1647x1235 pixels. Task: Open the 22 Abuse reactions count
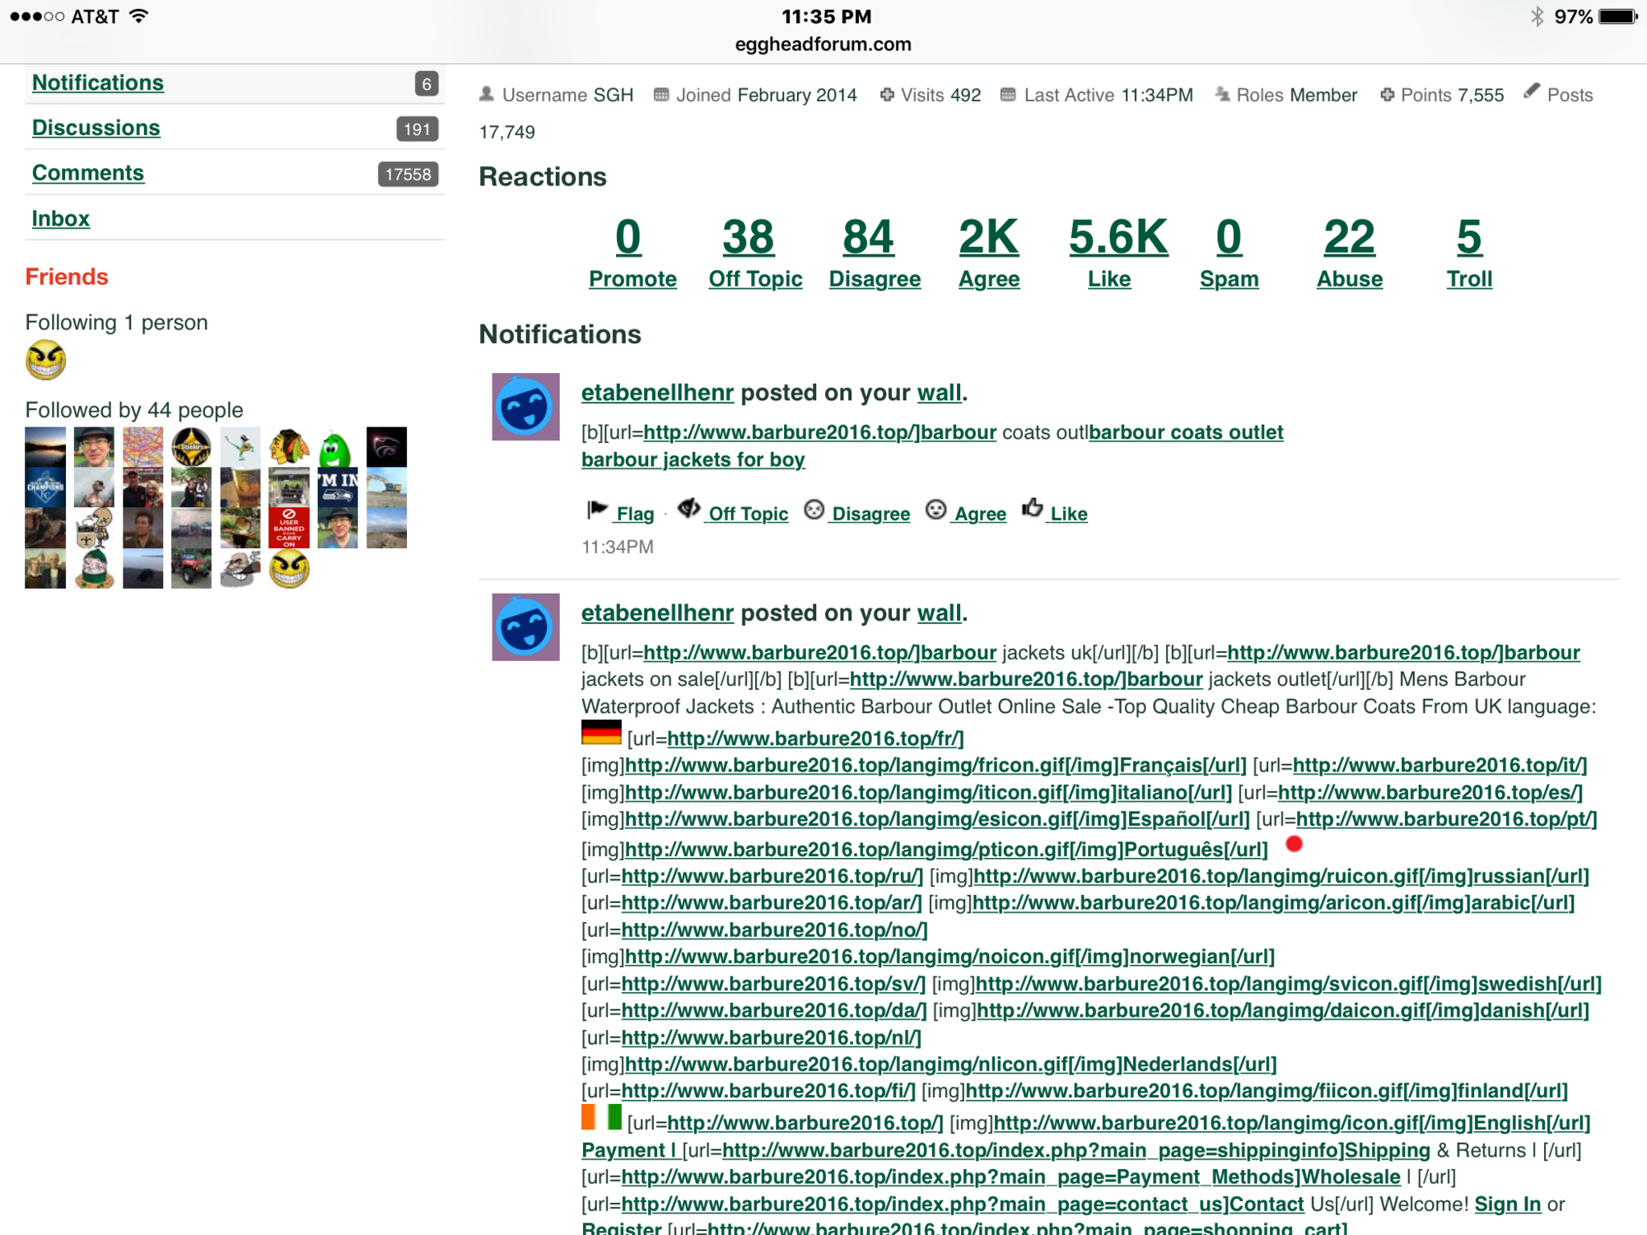1349,237
